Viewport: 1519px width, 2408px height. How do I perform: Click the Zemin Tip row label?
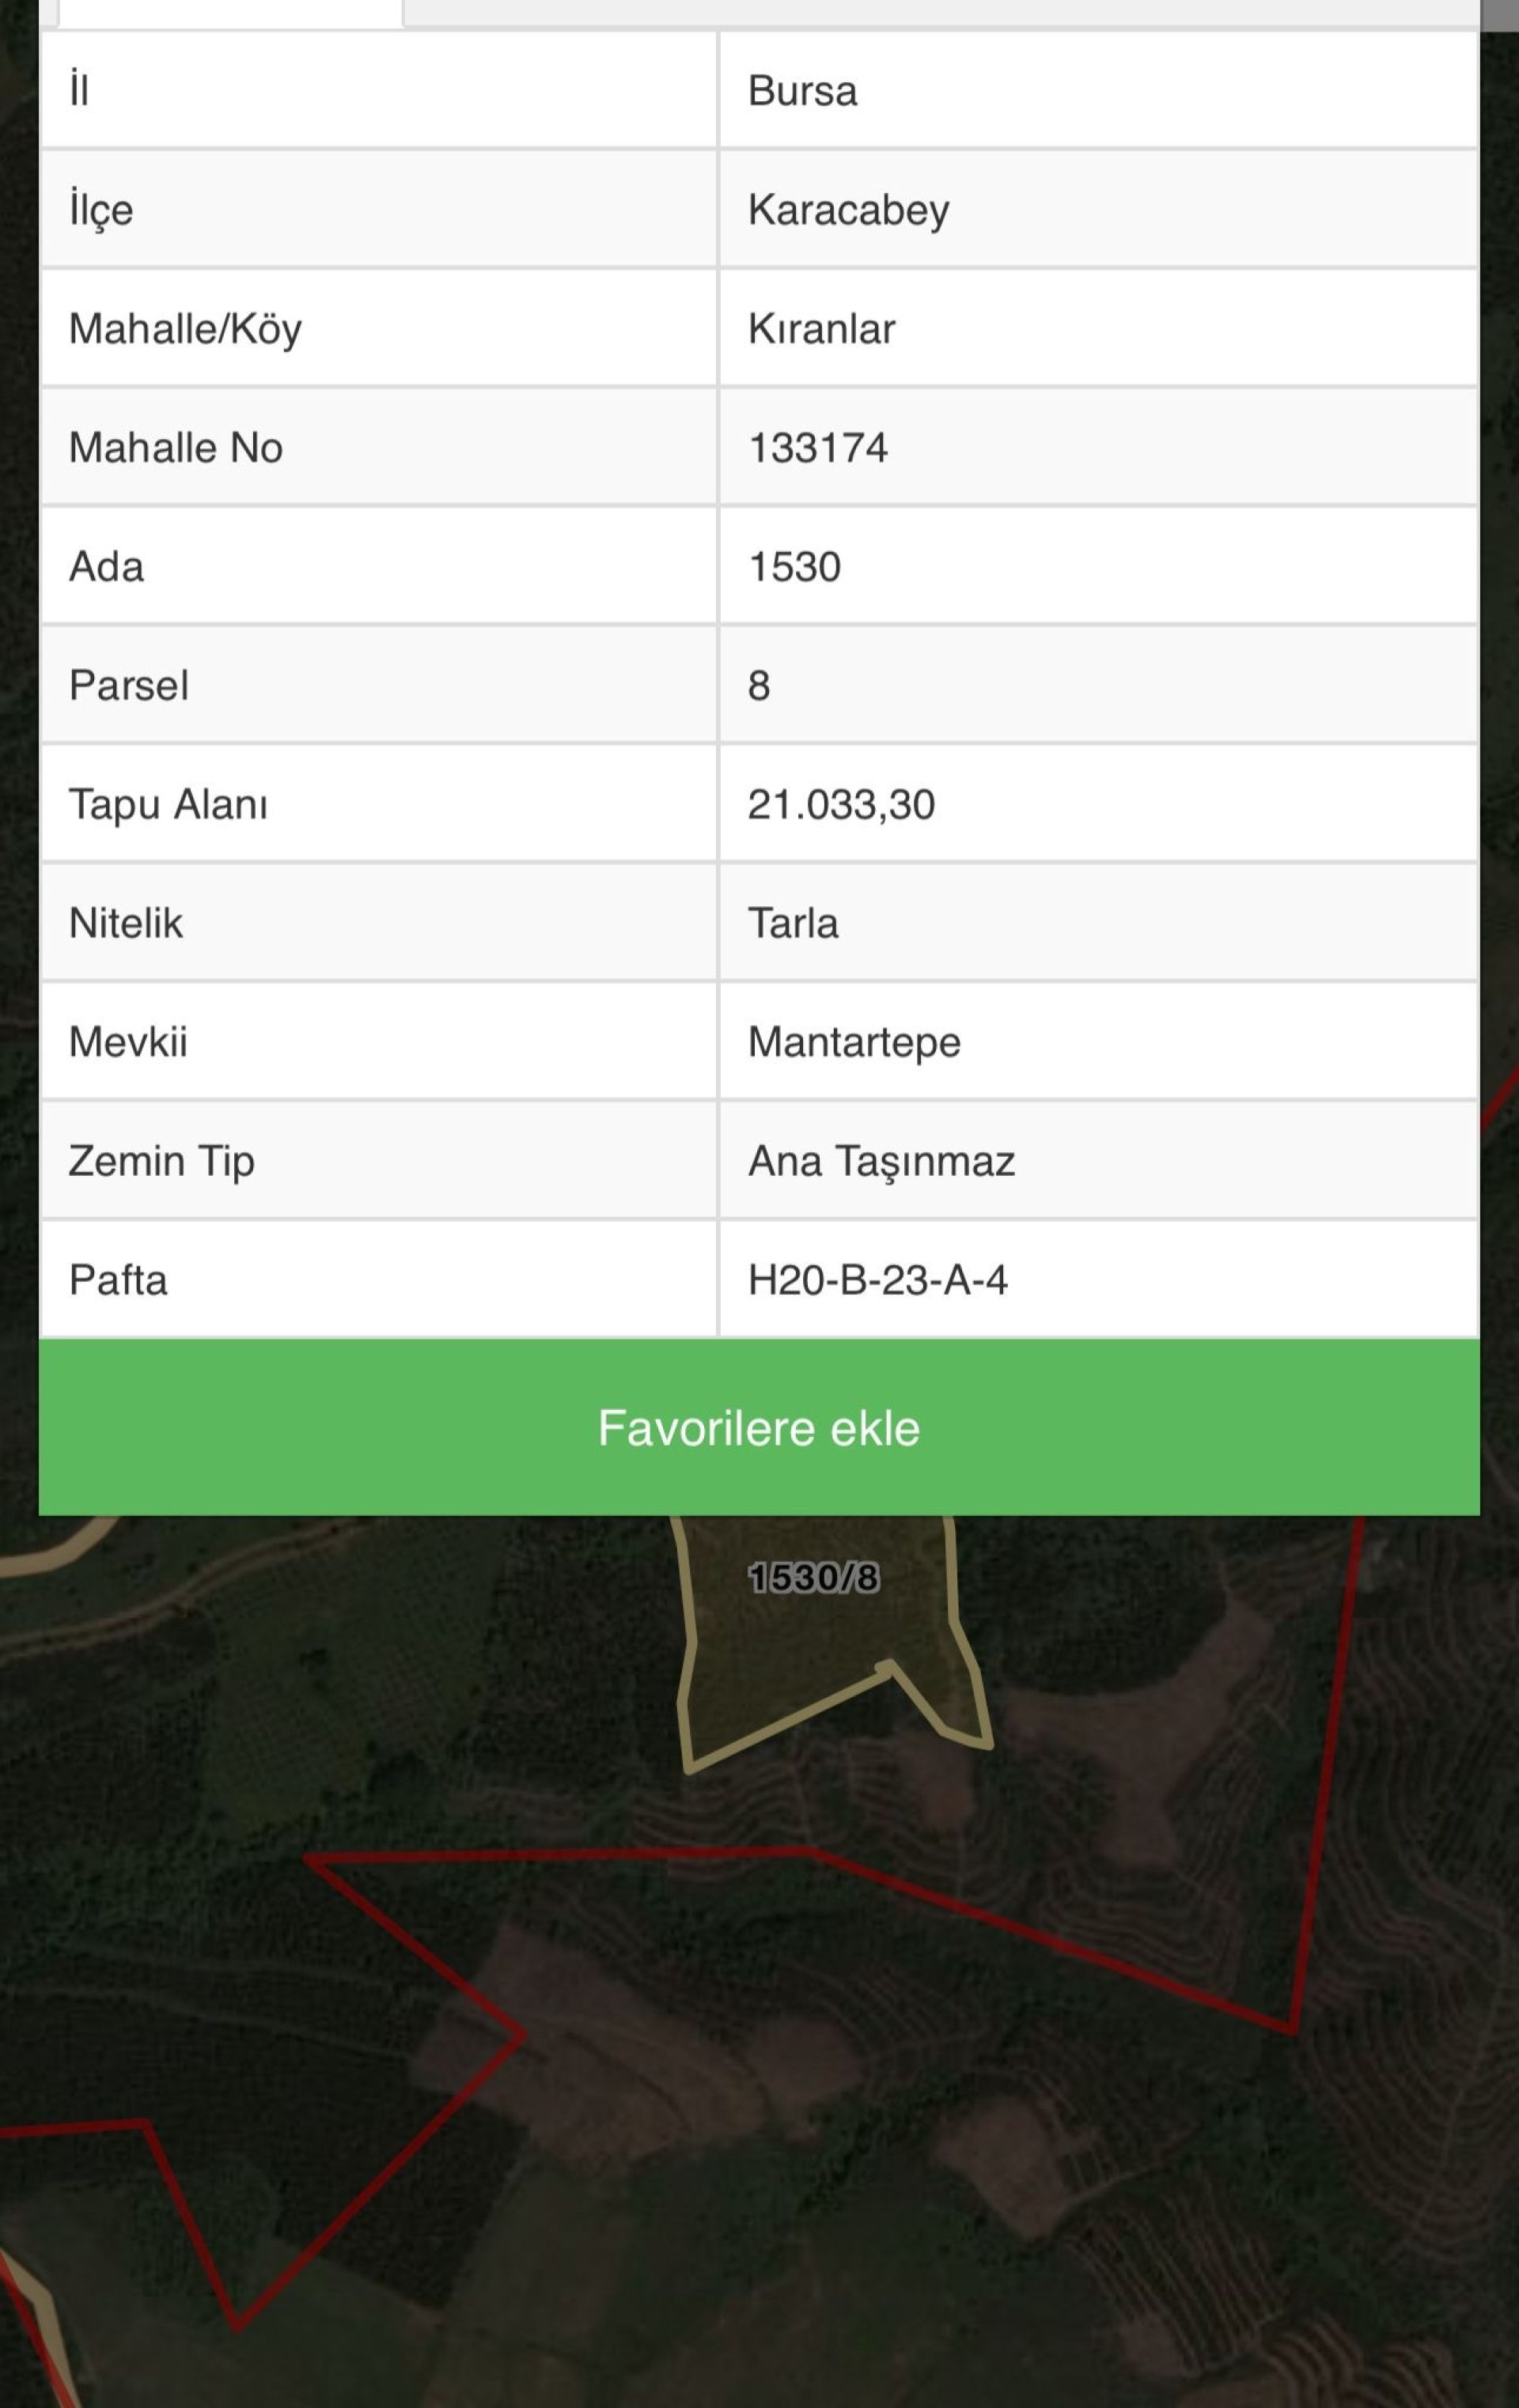coord(161,1161)
